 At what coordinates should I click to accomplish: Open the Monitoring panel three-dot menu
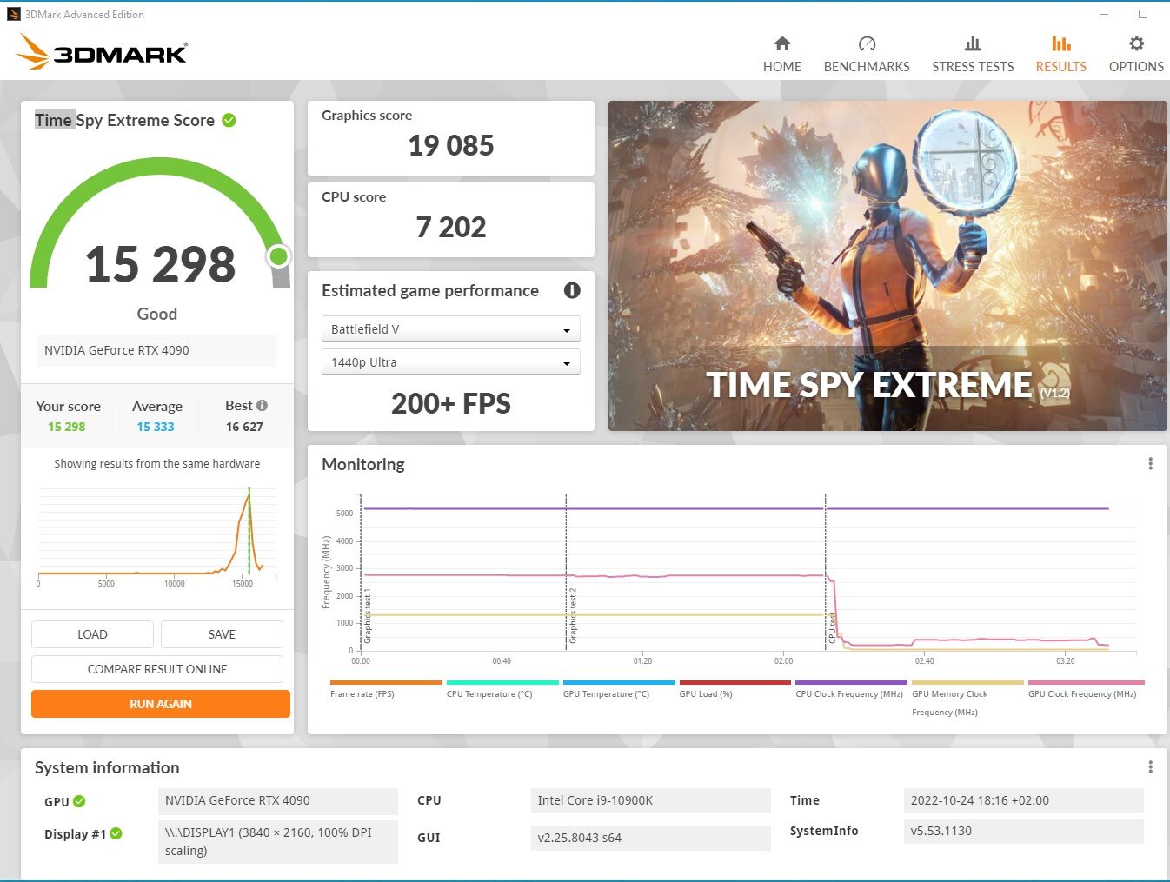[x=1150, y=464]
